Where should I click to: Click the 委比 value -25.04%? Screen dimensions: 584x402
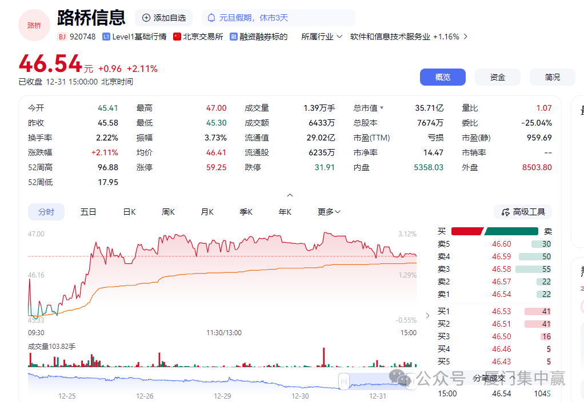[537, 123]
